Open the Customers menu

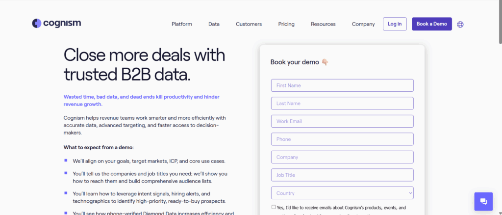click(x=249, y=24)
